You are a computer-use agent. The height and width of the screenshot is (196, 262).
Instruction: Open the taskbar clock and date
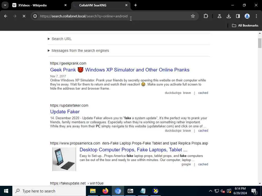pos(240,191)
